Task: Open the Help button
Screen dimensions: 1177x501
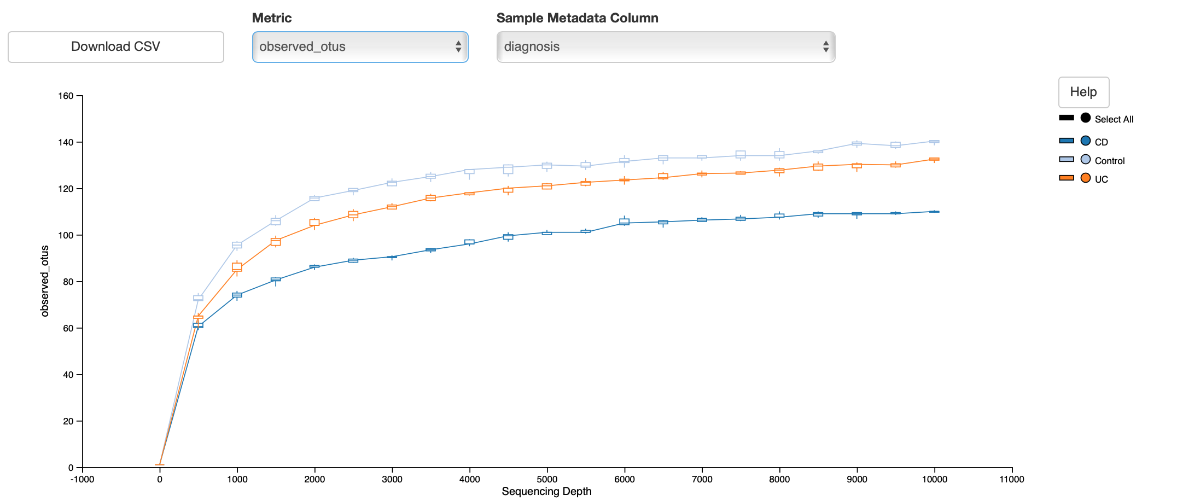Action: 1083,92
